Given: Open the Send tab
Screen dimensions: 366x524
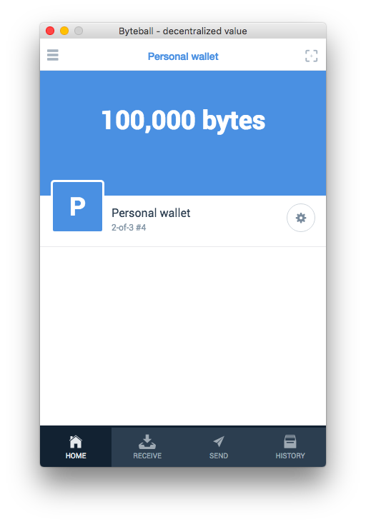Looking at the screenshot, I should point(219,447).
